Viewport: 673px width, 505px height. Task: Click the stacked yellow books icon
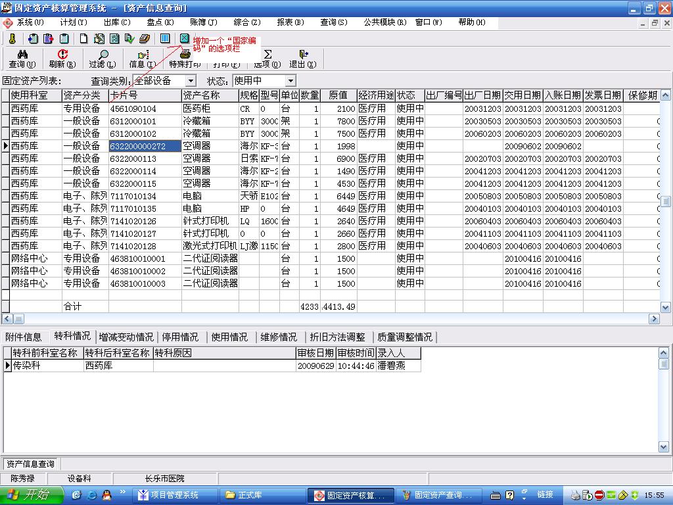click(x=145, y=39)
